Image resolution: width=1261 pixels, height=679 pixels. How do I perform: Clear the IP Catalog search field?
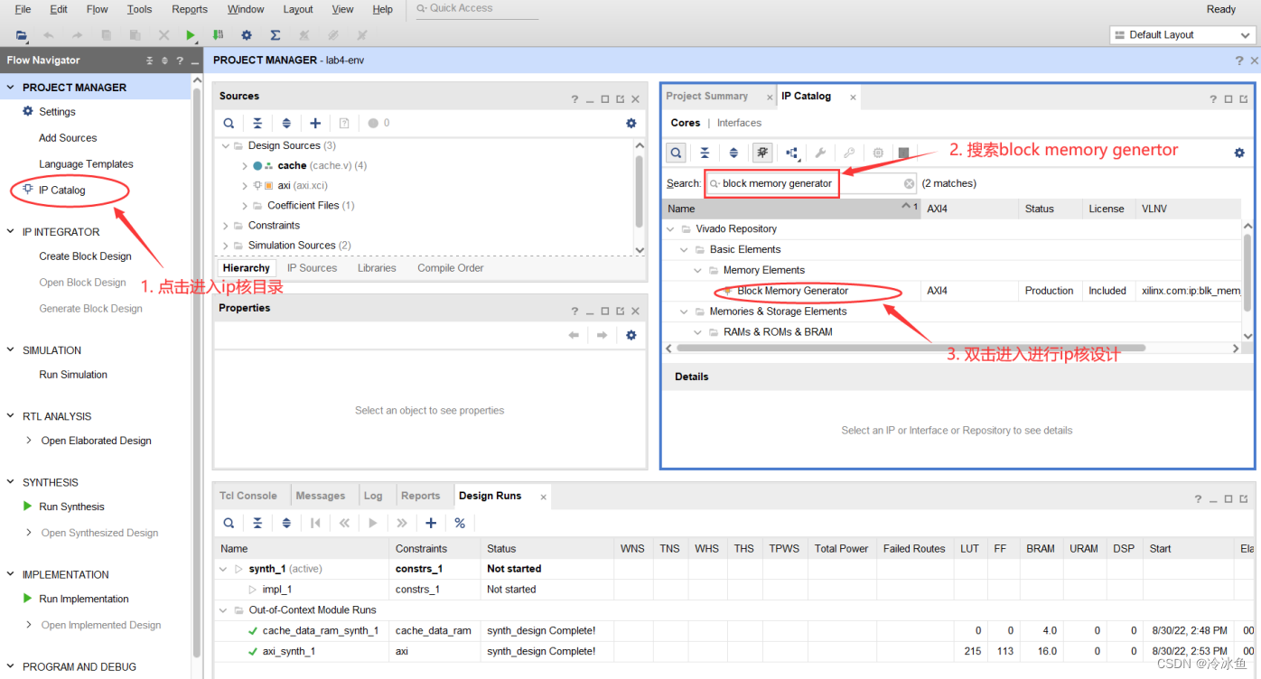point(909,183)
